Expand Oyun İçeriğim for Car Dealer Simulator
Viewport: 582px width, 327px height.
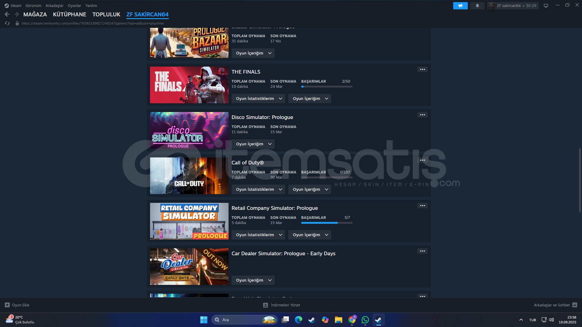tap(253, 280)
